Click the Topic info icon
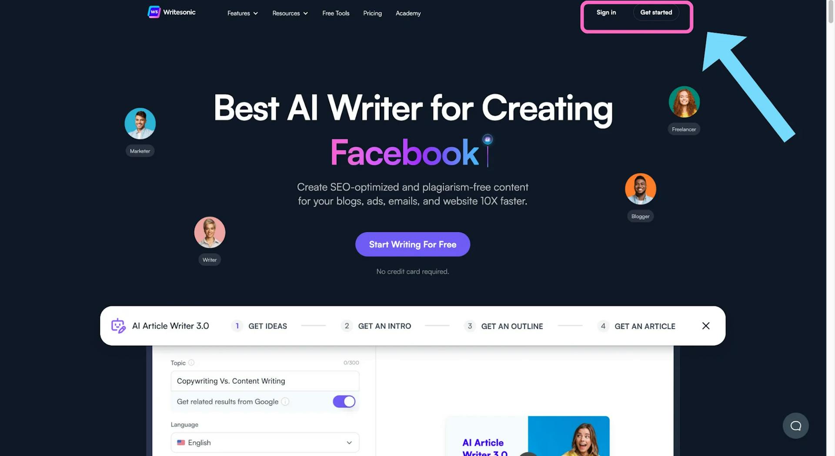835x456 pixels. tap(191, 362)
